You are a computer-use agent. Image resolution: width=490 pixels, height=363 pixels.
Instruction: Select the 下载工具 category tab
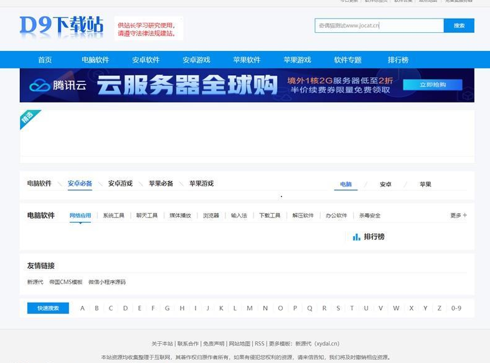[270, 216]
